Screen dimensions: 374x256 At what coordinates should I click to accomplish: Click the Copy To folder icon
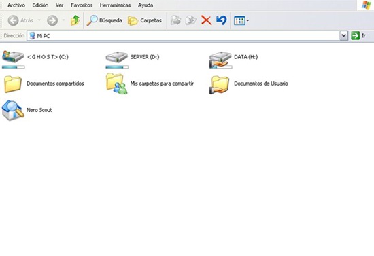[x=191, y=20]
